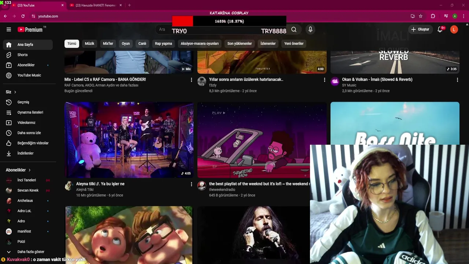Start voice search with microphone

[x=310, y=29]
